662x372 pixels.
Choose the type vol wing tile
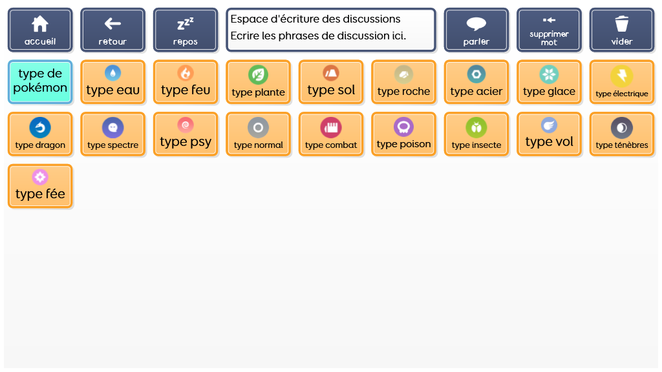click(549, 134)
